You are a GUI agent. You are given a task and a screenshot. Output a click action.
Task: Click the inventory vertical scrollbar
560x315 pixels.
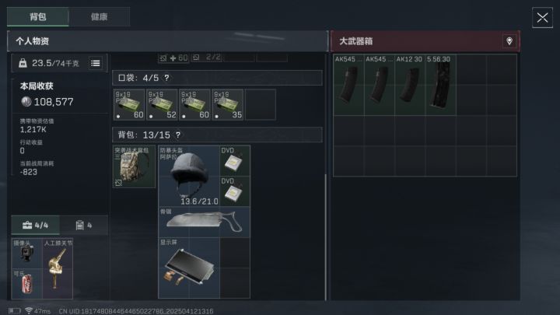(x=325, y=237)
